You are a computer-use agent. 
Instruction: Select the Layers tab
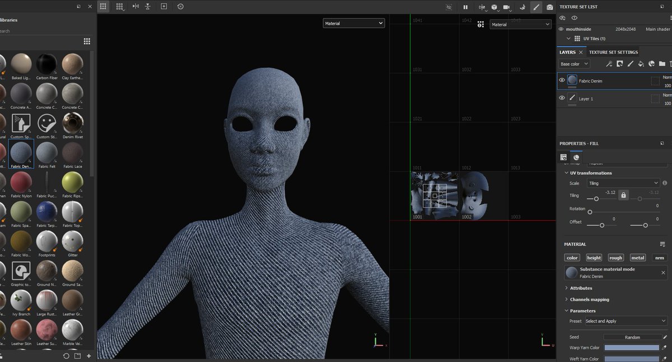coord(567,52)
